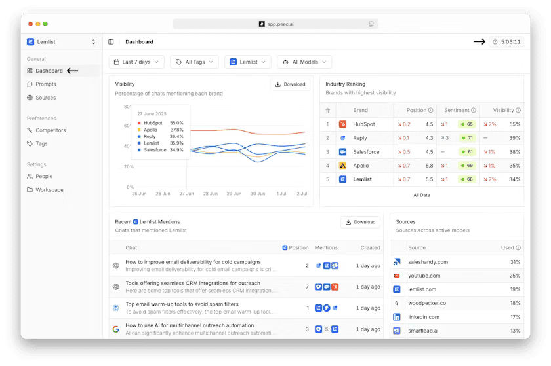Click the Salesforce logo in ranking
The image size is (551, 366).
pos(342,151)
